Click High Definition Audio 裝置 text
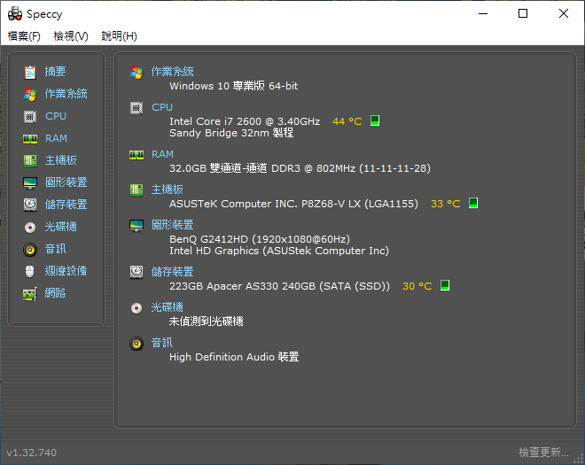Image resolution: width=585 pixels, height=465 pixels. (234, 357)
